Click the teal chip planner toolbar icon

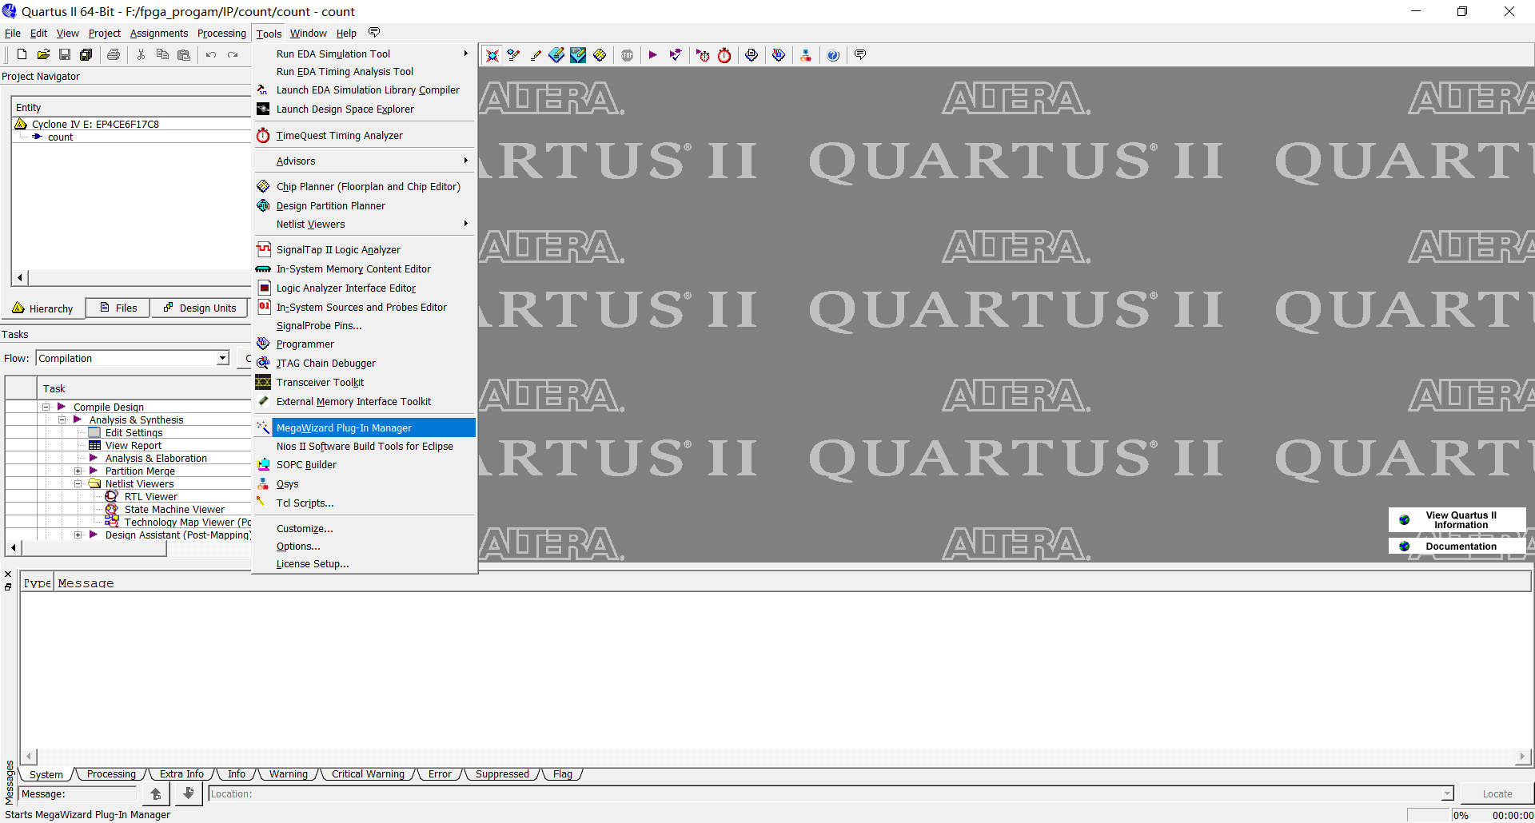(x=578, y=55)
